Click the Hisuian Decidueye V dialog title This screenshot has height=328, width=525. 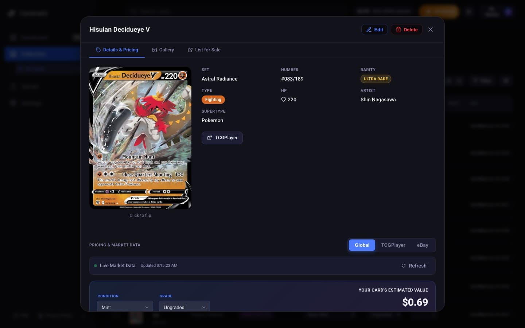[x=120, y=30]
